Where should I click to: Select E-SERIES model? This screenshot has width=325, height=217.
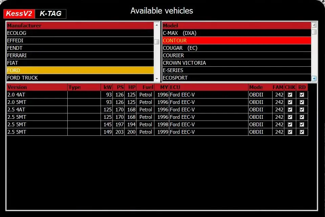[237, 70]
